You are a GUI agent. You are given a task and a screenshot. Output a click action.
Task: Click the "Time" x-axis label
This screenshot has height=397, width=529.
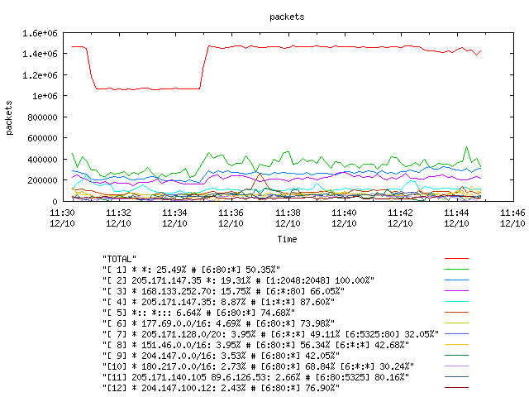pos(287,239)
